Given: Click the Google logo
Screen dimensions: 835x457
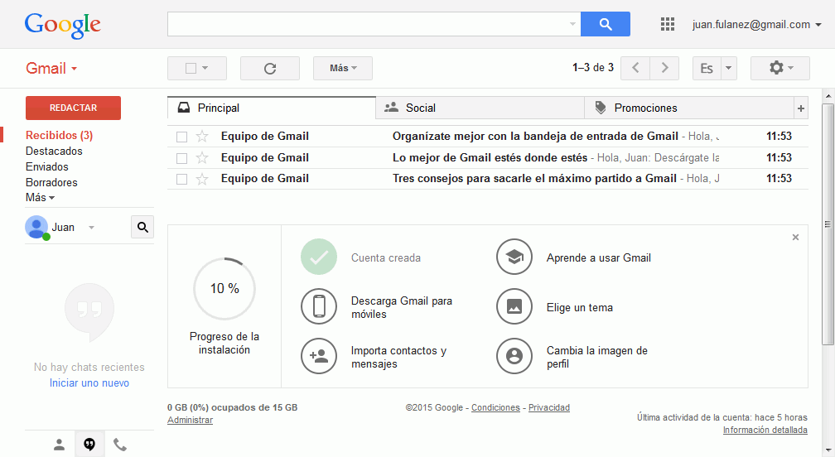Looking at the screenshot, I should tap(62, 25).
